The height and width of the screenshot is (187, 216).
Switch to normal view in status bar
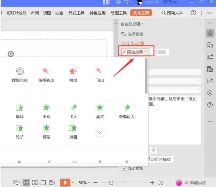(26, 183)
